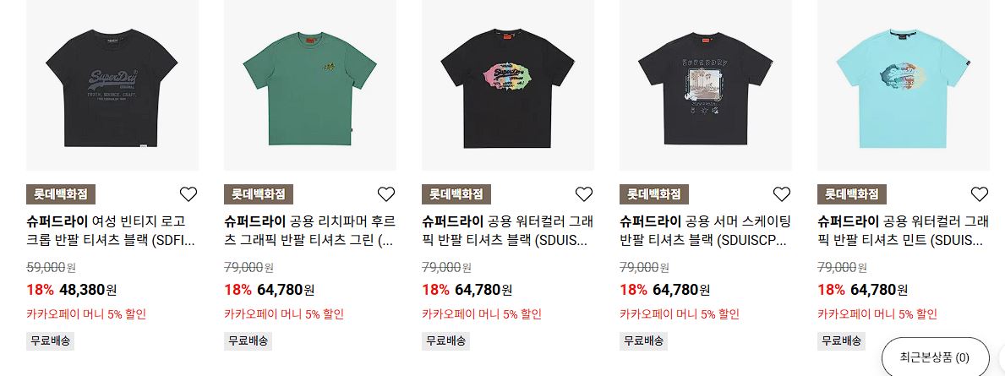Open the green Richie Palmer tee title link

(x=309, y=232)
